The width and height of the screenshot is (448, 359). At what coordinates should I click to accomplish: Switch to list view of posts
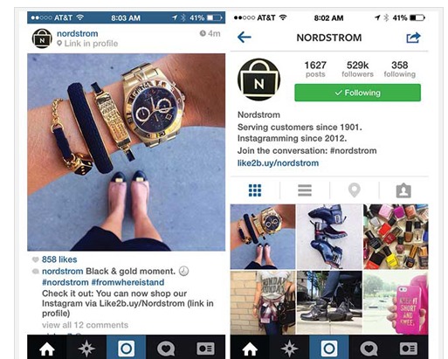[305, 190]
